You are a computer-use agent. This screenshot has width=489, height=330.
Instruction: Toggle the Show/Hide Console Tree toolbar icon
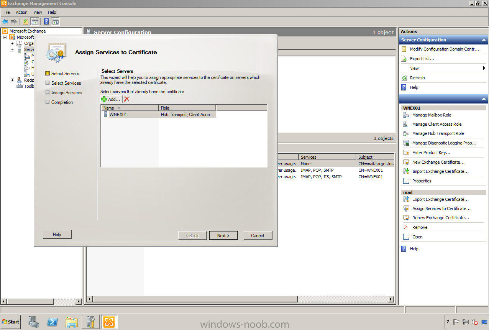click(34, 21)
